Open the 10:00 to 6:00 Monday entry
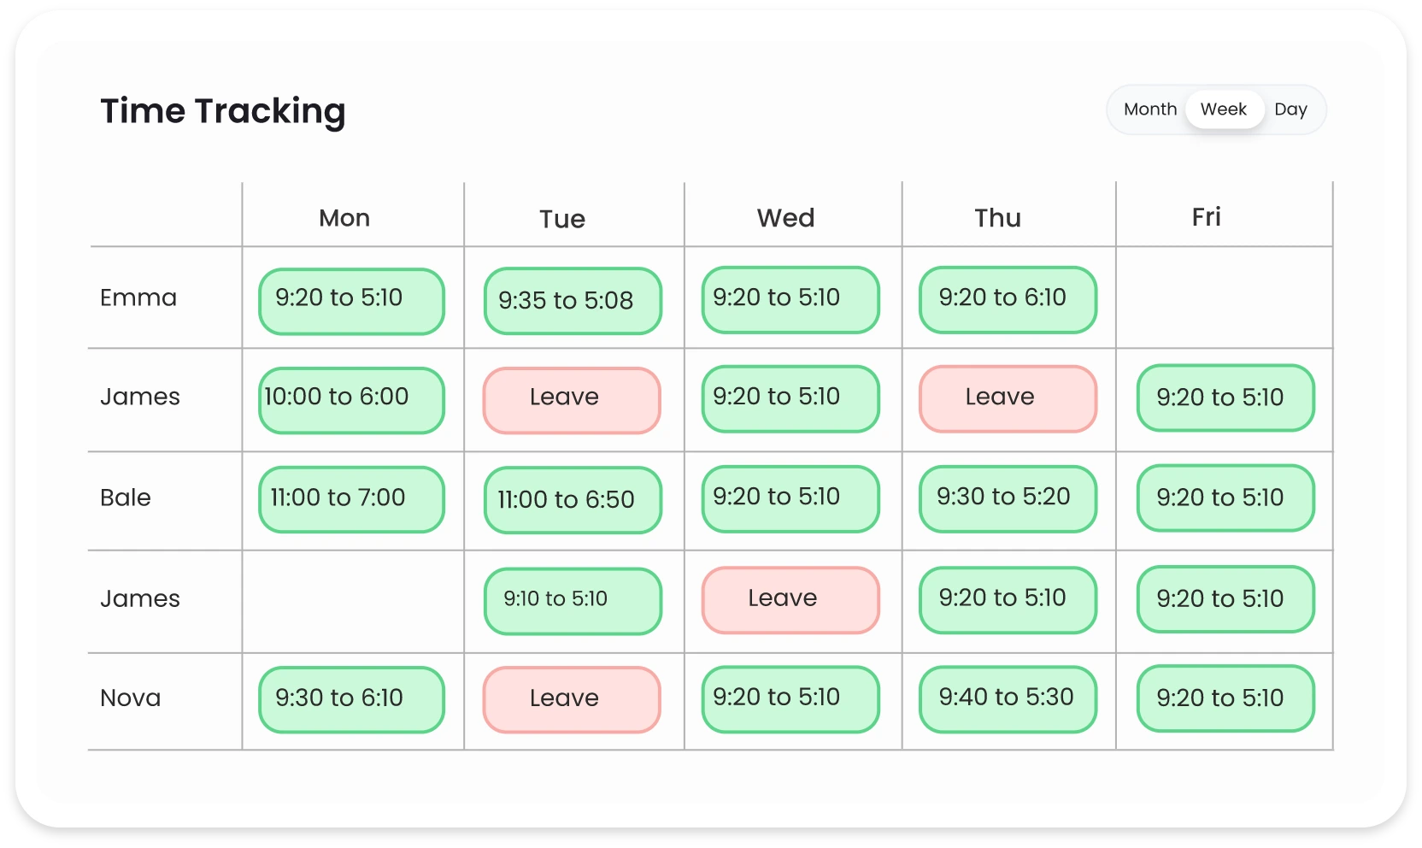 click(x=351, y=400)
